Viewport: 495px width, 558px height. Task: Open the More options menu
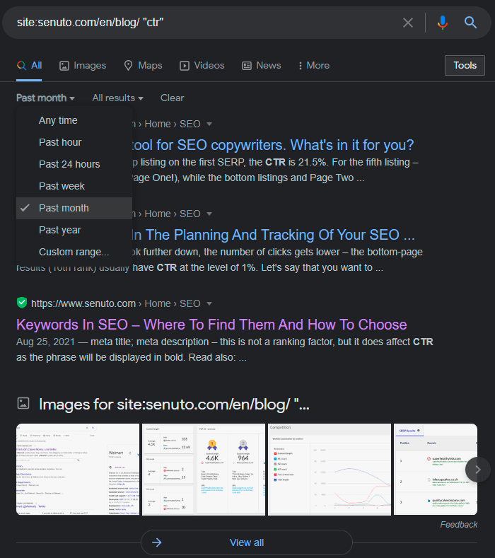[x=313, y=65]
